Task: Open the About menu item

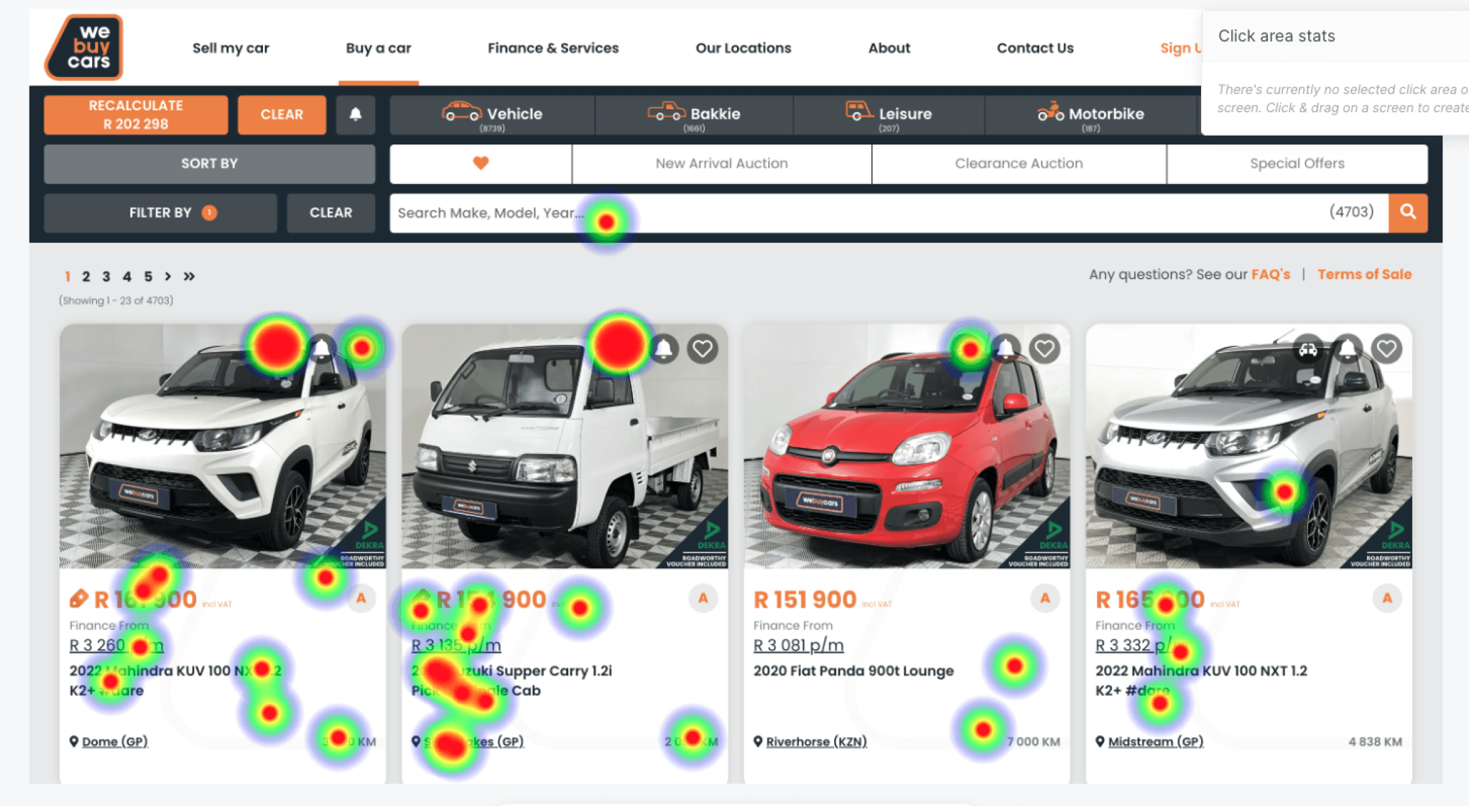Action: 889,48
